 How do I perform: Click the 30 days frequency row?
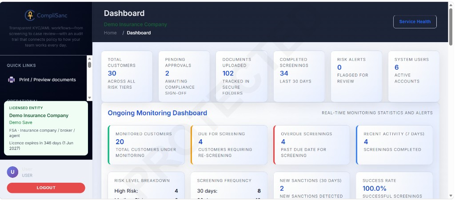[x=229, y=191]
